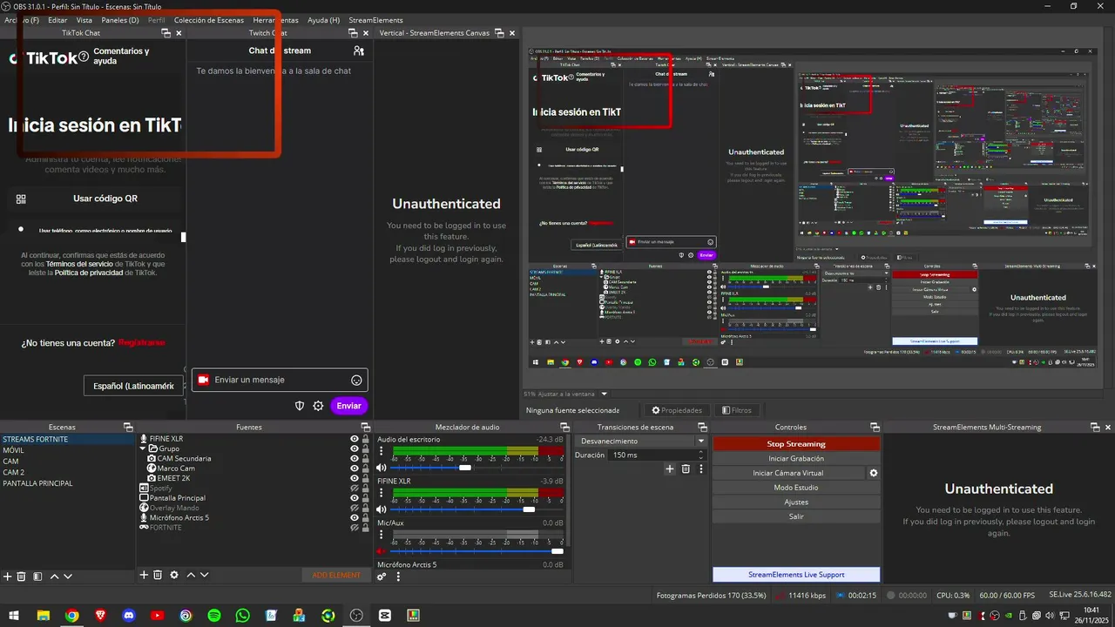Move scene up with arrow in Escenas

(54, 576)
